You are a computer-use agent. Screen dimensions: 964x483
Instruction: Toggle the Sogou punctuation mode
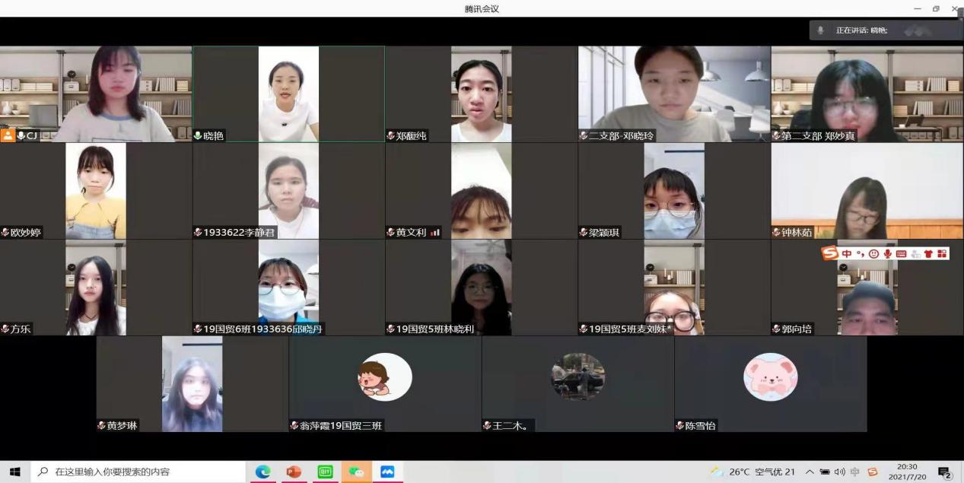click(x=860, y=253)
